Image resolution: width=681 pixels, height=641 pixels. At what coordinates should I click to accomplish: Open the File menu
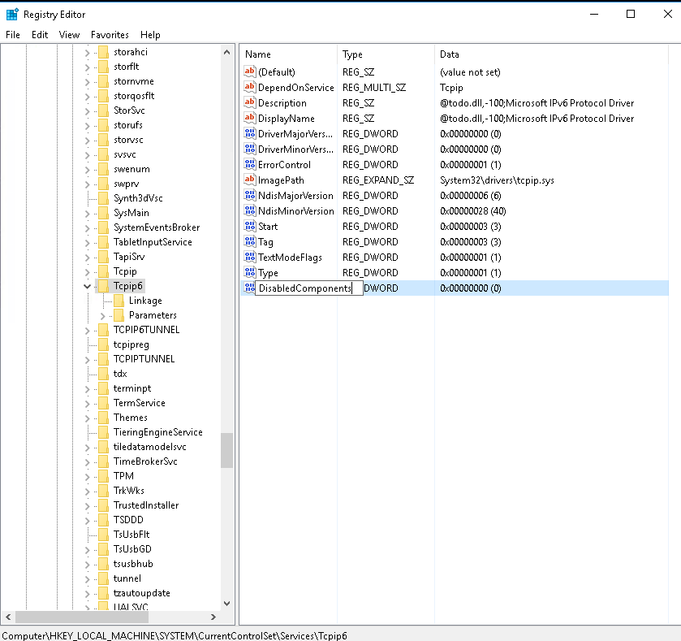[x=13, y=35]
